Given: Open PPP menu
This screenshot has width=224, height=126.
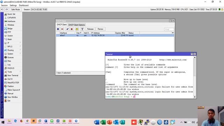Looking at the screenshot, I should pos(9,32).
